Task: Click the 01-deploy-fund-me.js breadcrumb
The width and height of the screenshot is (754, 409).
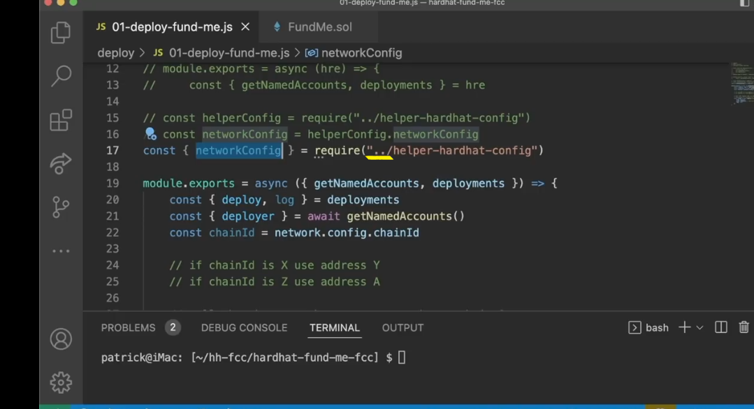Action: coord(222,53)
